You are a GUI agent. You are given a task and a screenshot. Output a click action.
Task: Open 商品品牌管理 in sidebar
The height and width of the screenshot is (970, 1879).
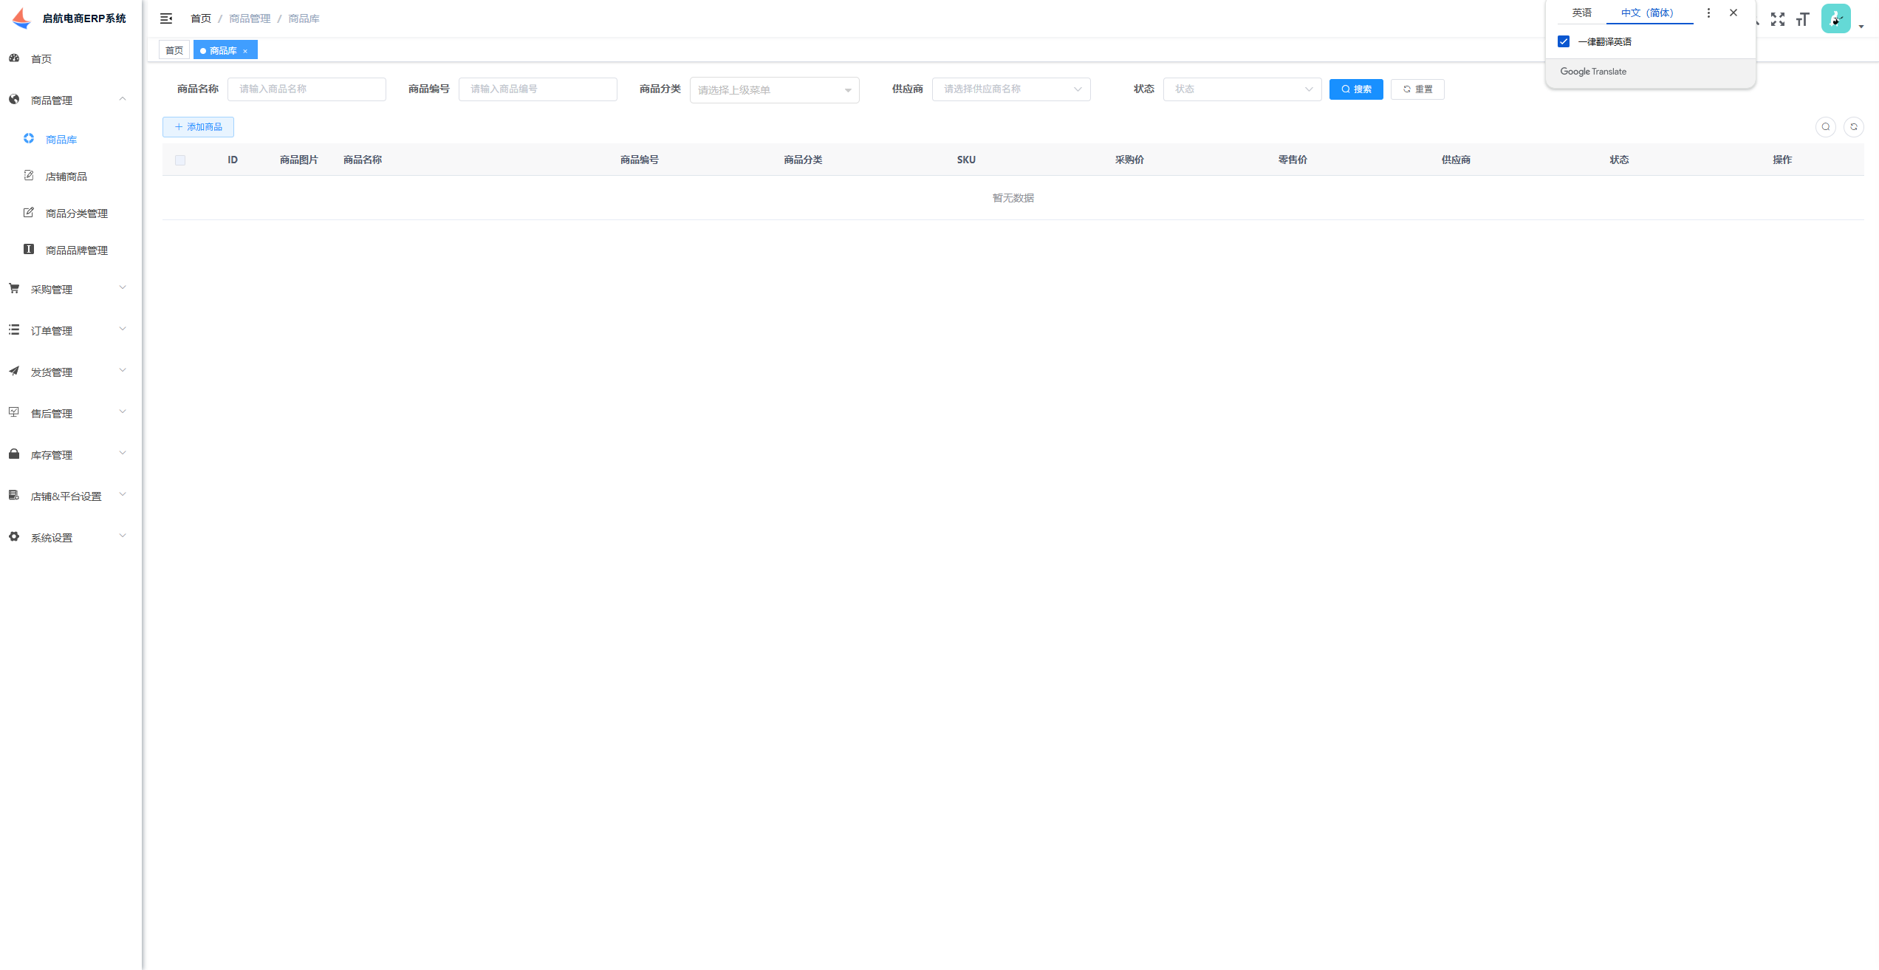pos(76,250)
